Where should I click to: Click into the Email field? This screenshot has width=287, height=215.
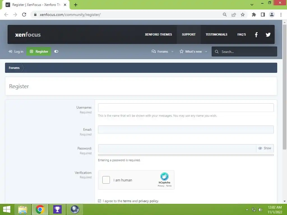[186, 130]
